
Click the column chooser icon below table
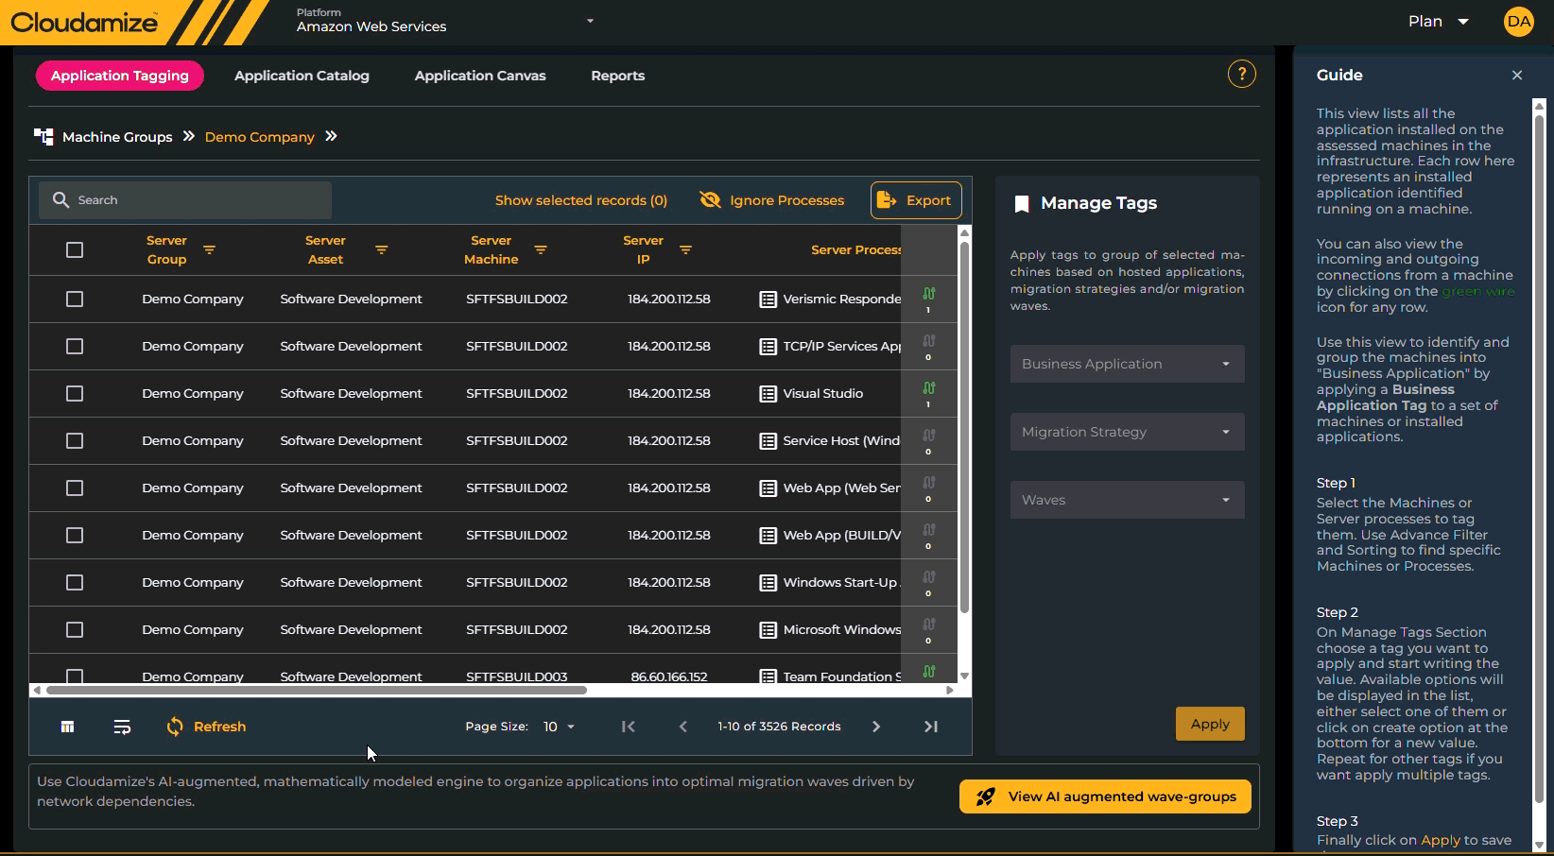tap(67, 727)
